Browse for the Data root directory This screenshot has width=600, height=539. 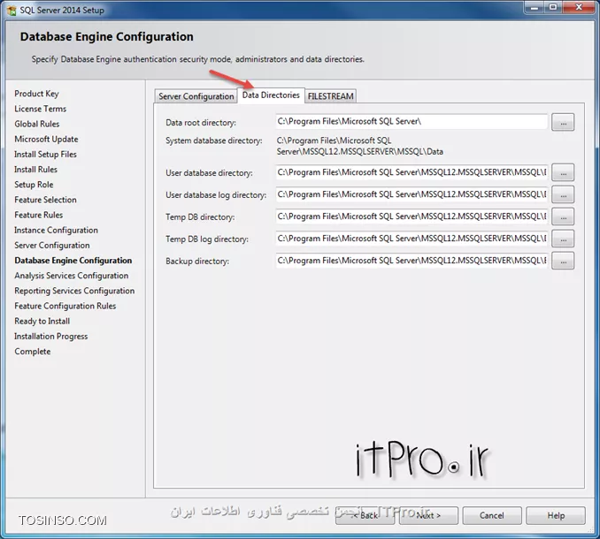[x=563, y=122]
